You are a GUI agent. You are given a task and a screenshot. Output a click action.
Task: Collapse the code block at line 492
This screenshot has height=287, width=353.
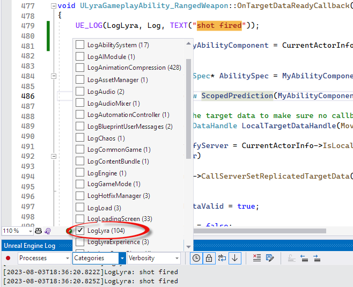54,156
